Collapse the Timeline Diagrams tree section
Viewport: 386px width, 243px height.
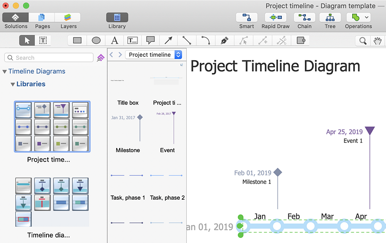(5, 72)
